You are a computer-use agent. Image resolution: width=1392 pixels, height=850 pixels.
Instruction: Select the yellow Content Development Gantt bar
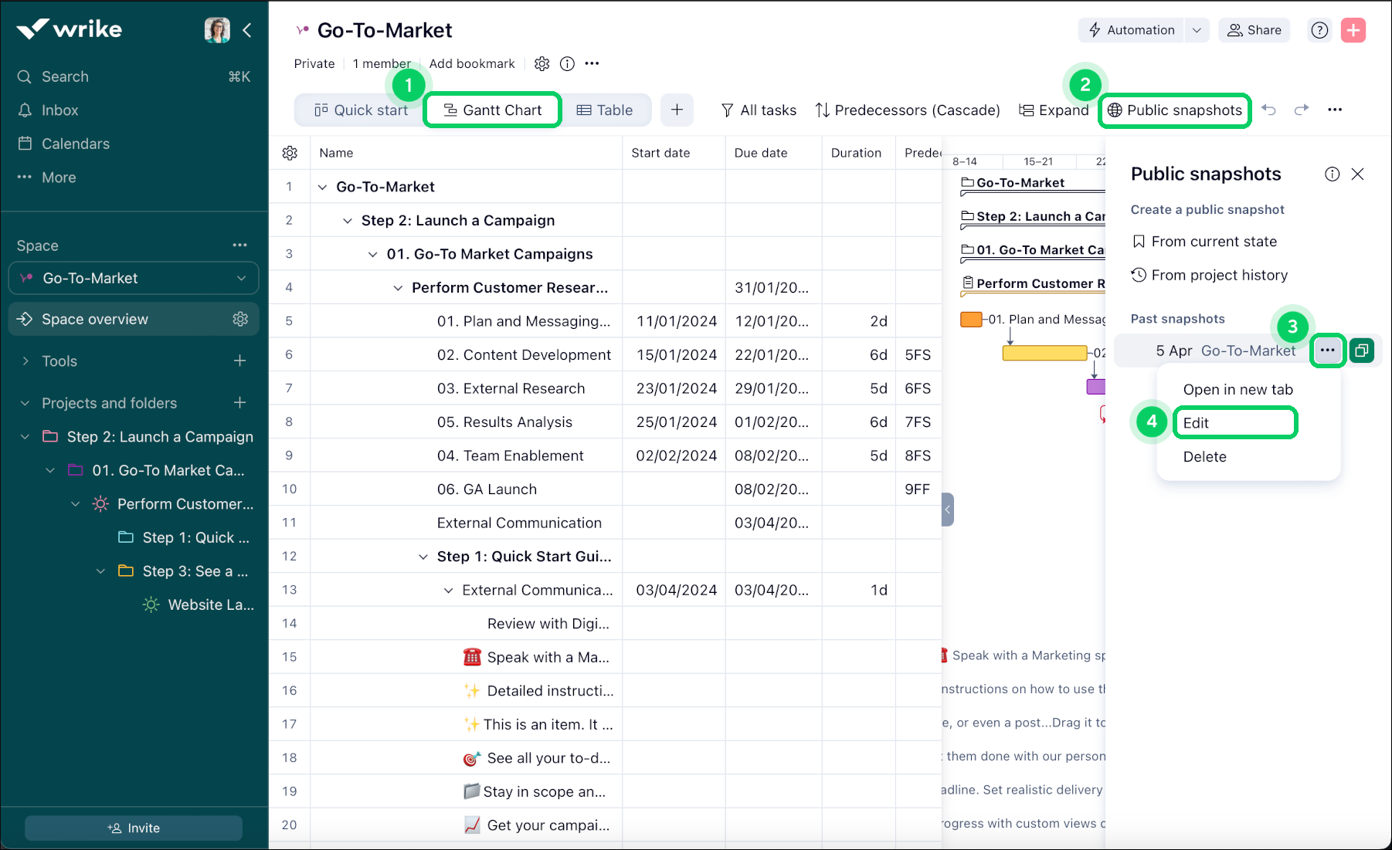pyautogui.click(x=1044, y=353)
